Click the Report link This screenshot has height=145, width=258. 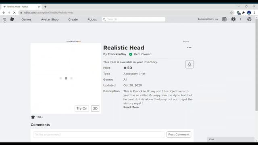(186, 41)
